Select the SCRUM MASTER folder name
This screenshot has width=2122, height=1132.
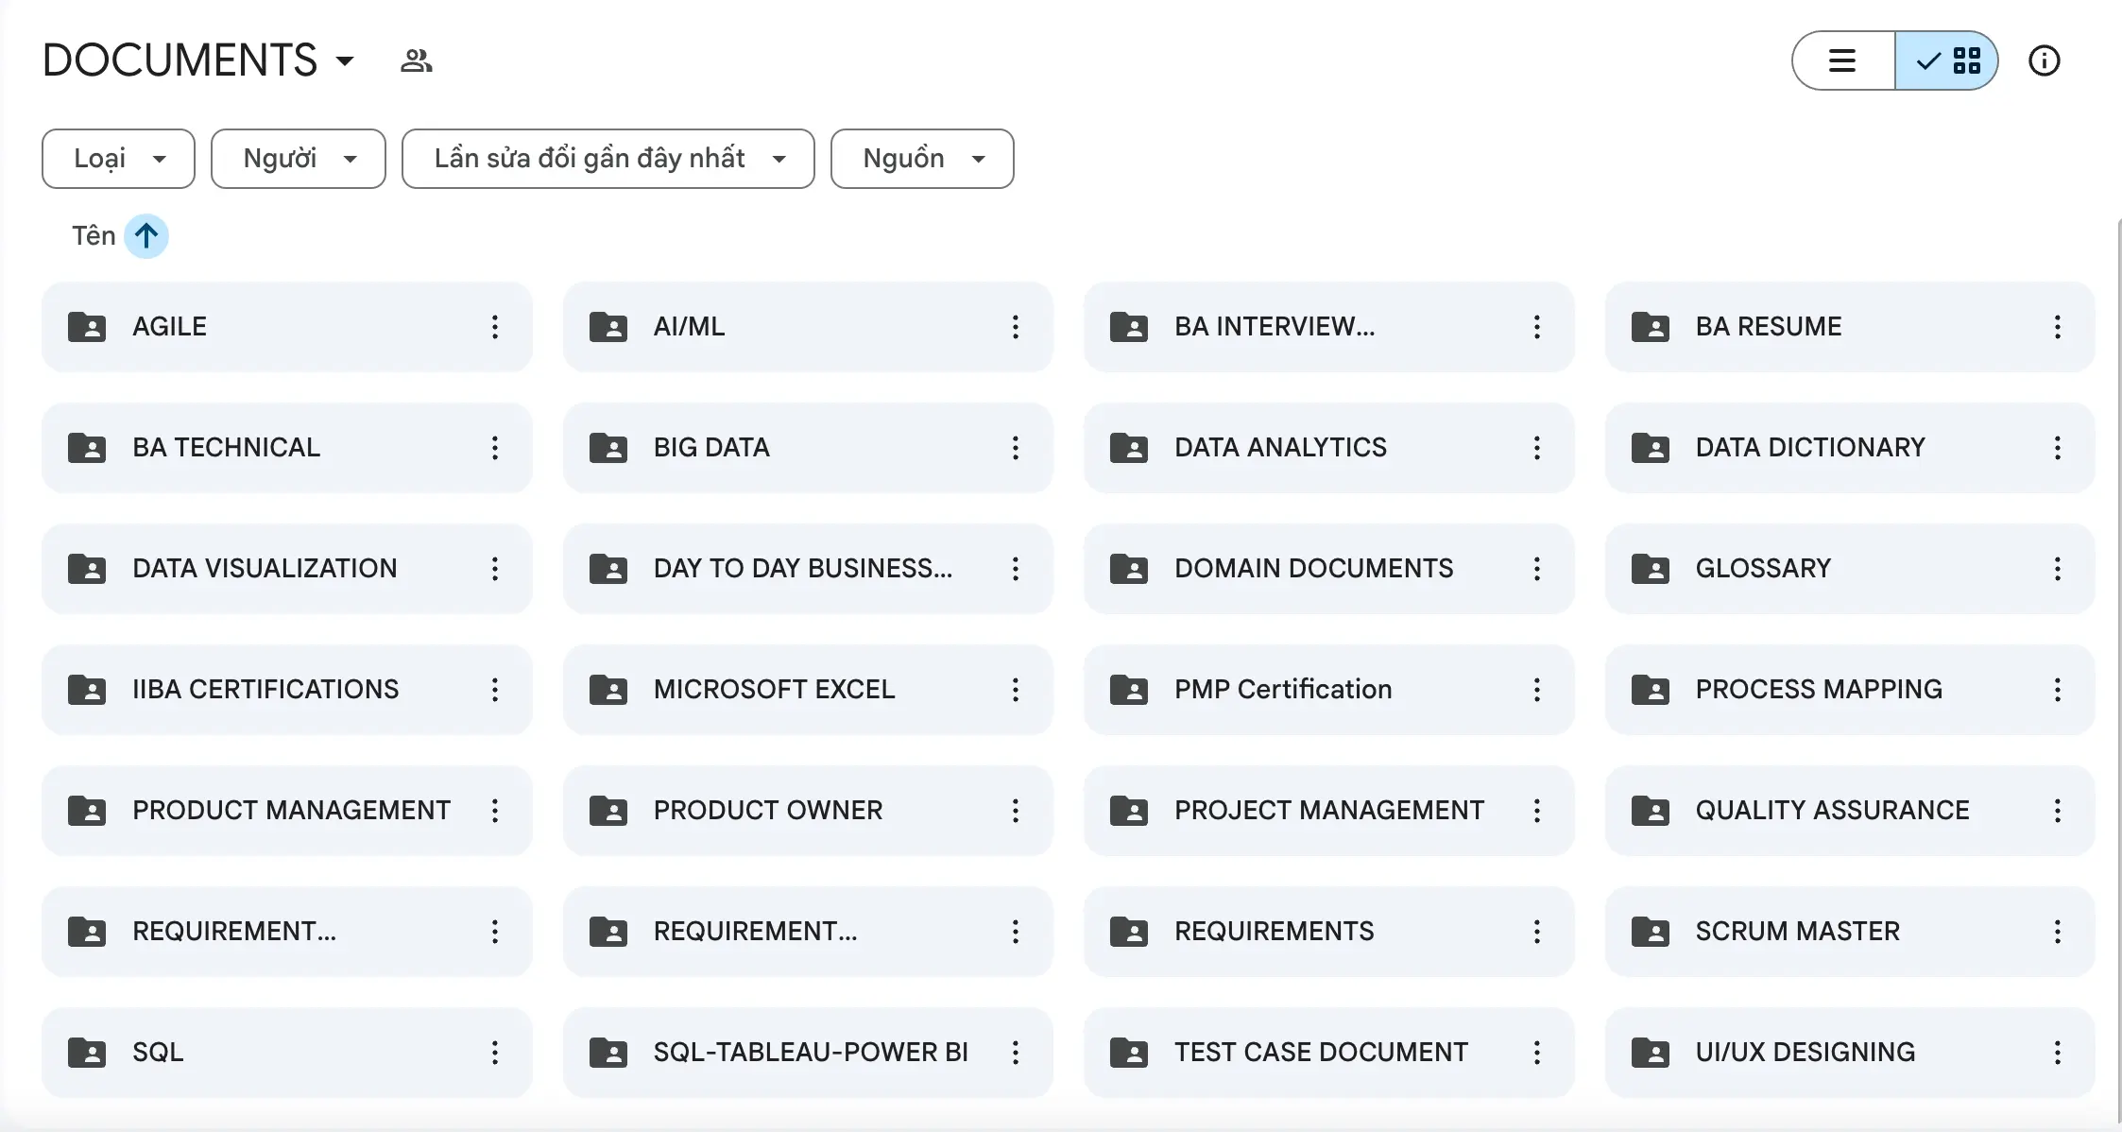[x=1797, y=932]
